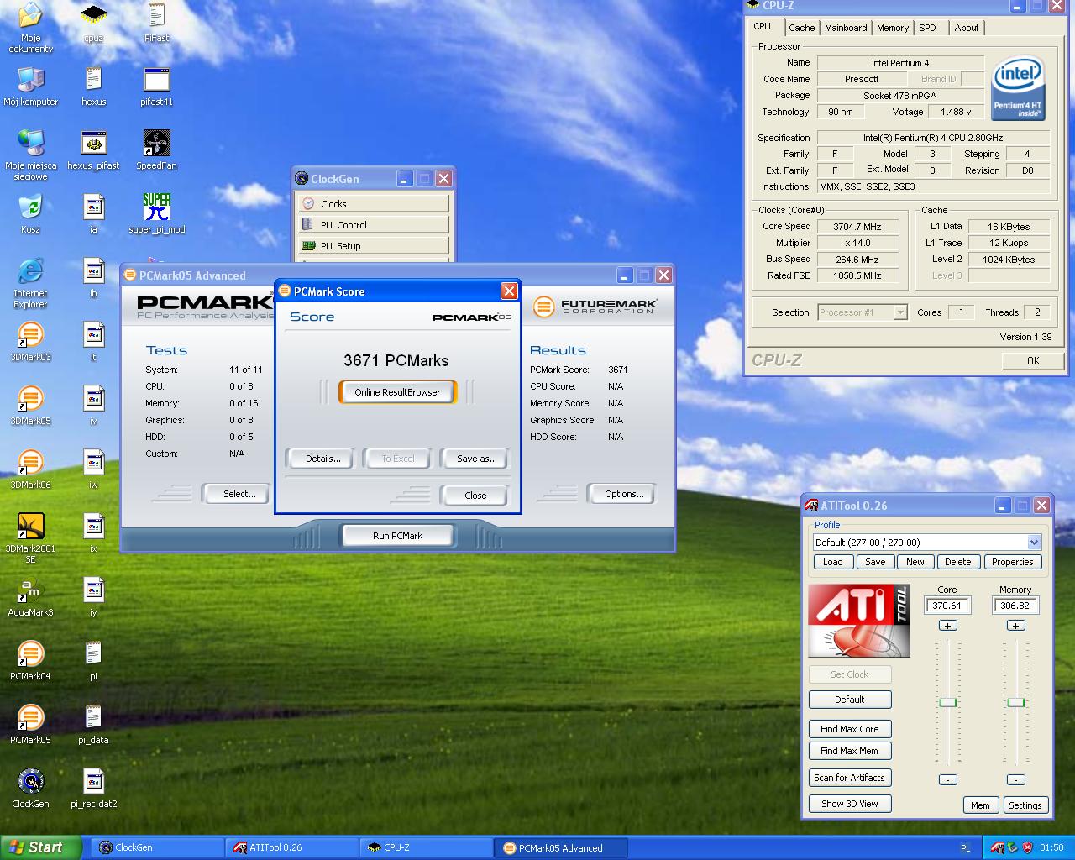Click Intel Pentium 4 HT logo in CPU-Z
The image size is (1075, 860).
click(1018, 87)
